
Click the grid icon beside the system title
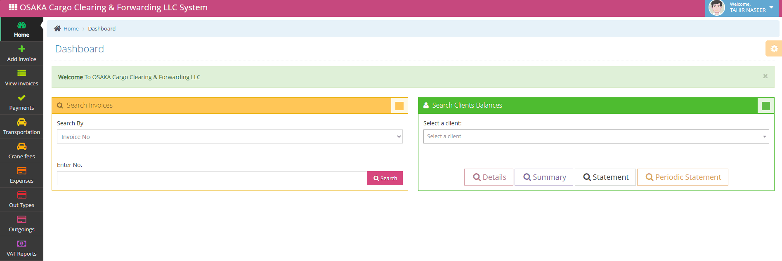click(x=13, y=7)
